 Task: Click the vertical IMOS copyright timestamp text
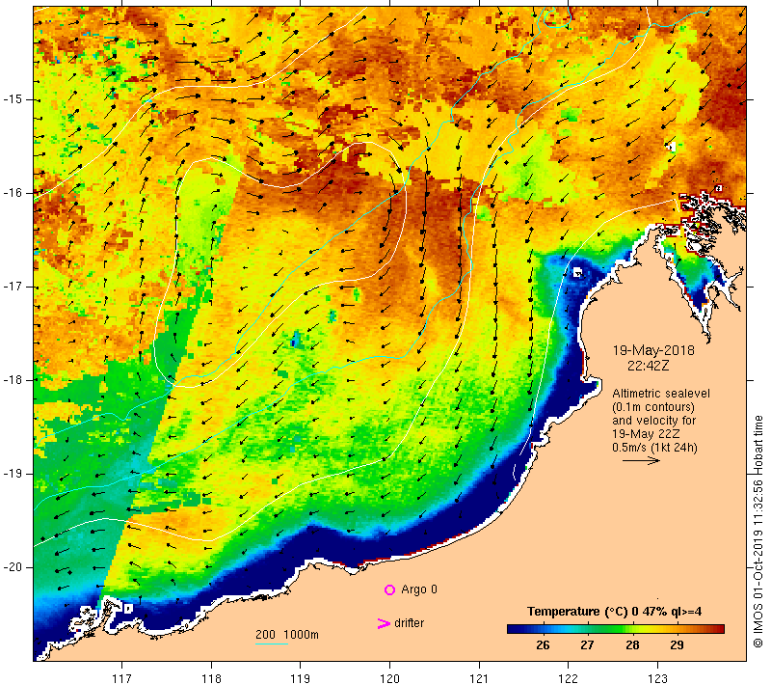tap(758, 532)
